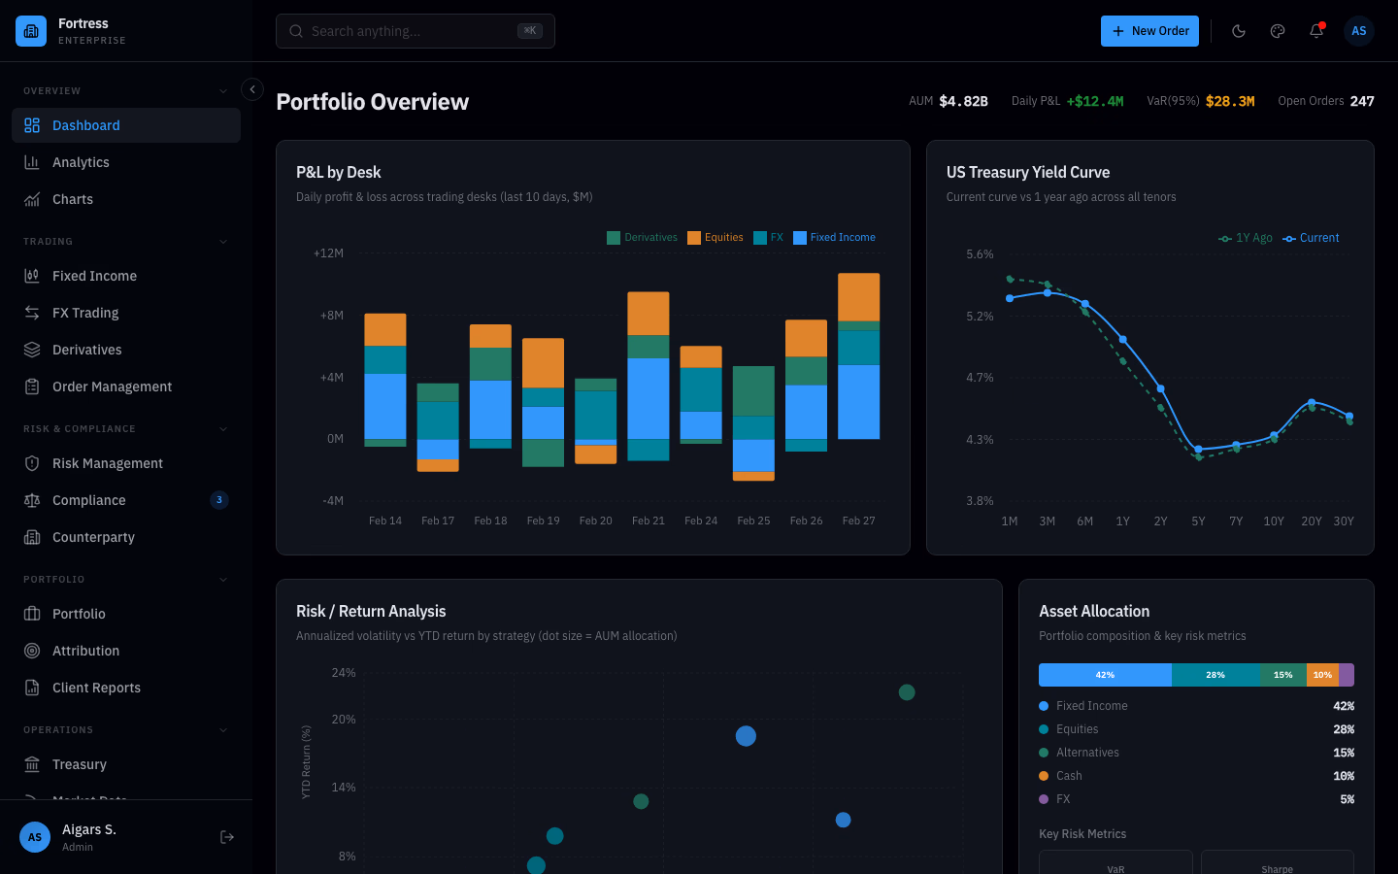Click the search magnifier icon
The image size is (1398, 874).
[x=296, y=31]
